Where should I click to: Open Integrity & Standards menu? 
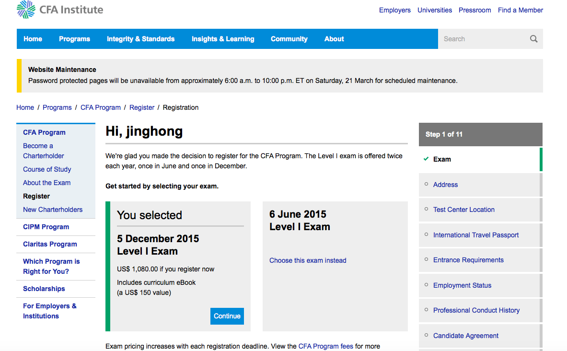(x=140, y=39)
